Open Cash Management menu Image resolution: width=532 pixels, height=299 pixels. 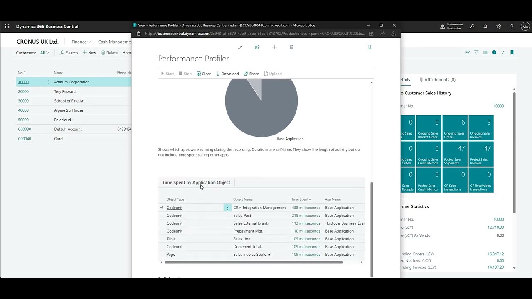pos(114,42)
